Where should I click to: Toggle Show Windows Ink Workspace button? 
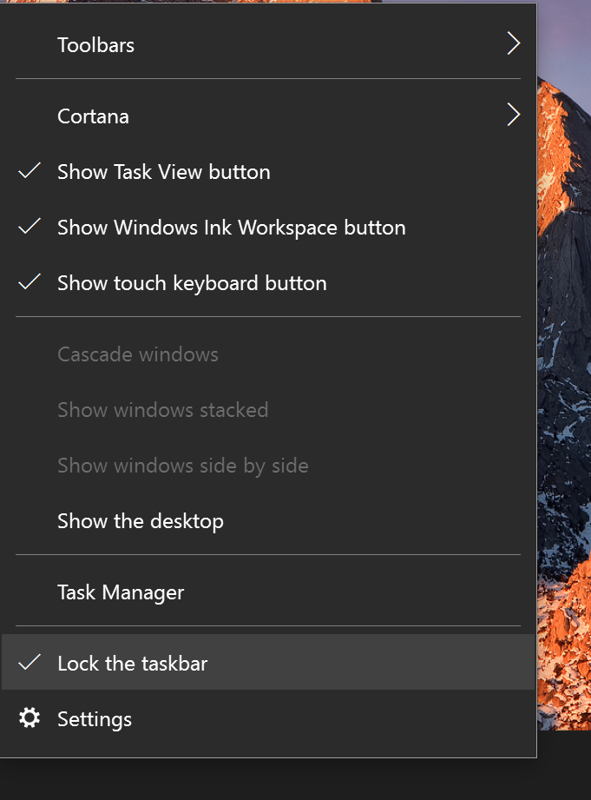[x=231, y=227]
